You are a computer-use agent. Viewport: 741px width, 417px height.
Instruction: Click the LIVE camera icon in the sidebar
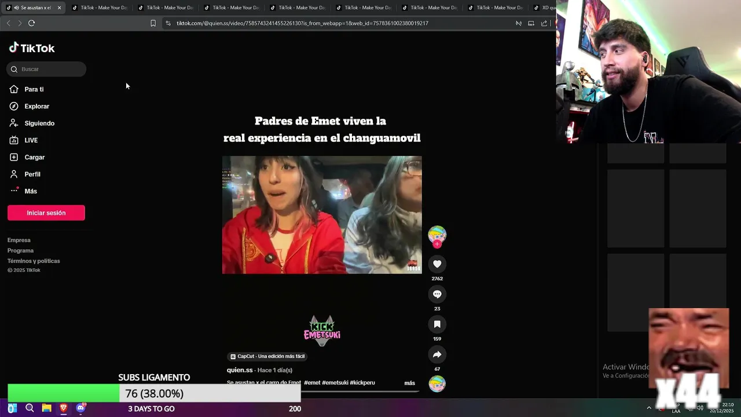point(14,140)
